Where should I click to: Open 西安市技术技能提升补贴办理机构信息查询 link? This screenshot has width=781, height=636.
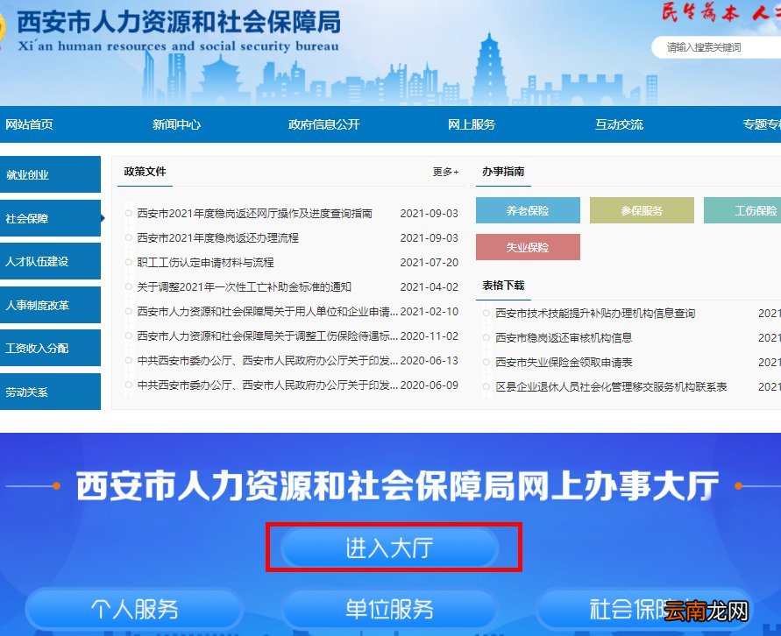[595, 314]
